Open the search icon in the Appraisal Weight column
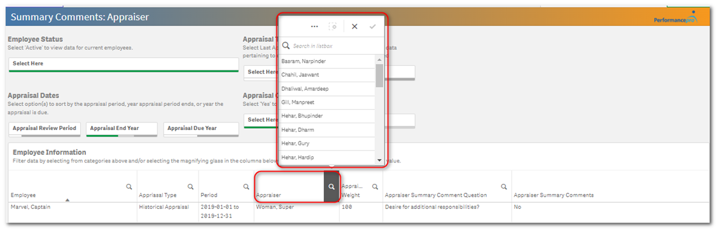Viewport: 716px width, 229px height. click(x=375, y=186)
